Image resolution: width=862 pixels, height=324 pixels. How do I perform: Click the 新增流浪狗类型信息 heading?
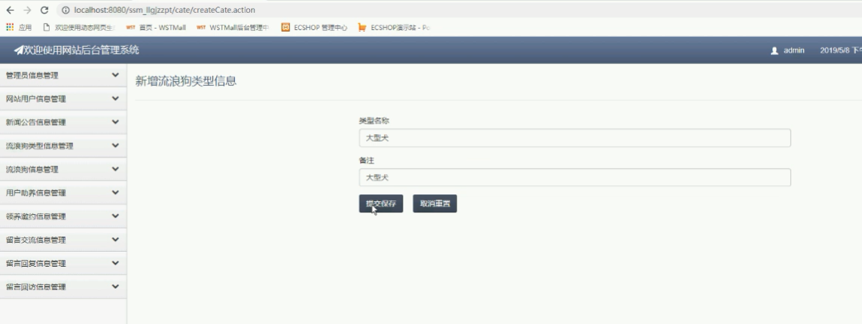click(186, 81)
